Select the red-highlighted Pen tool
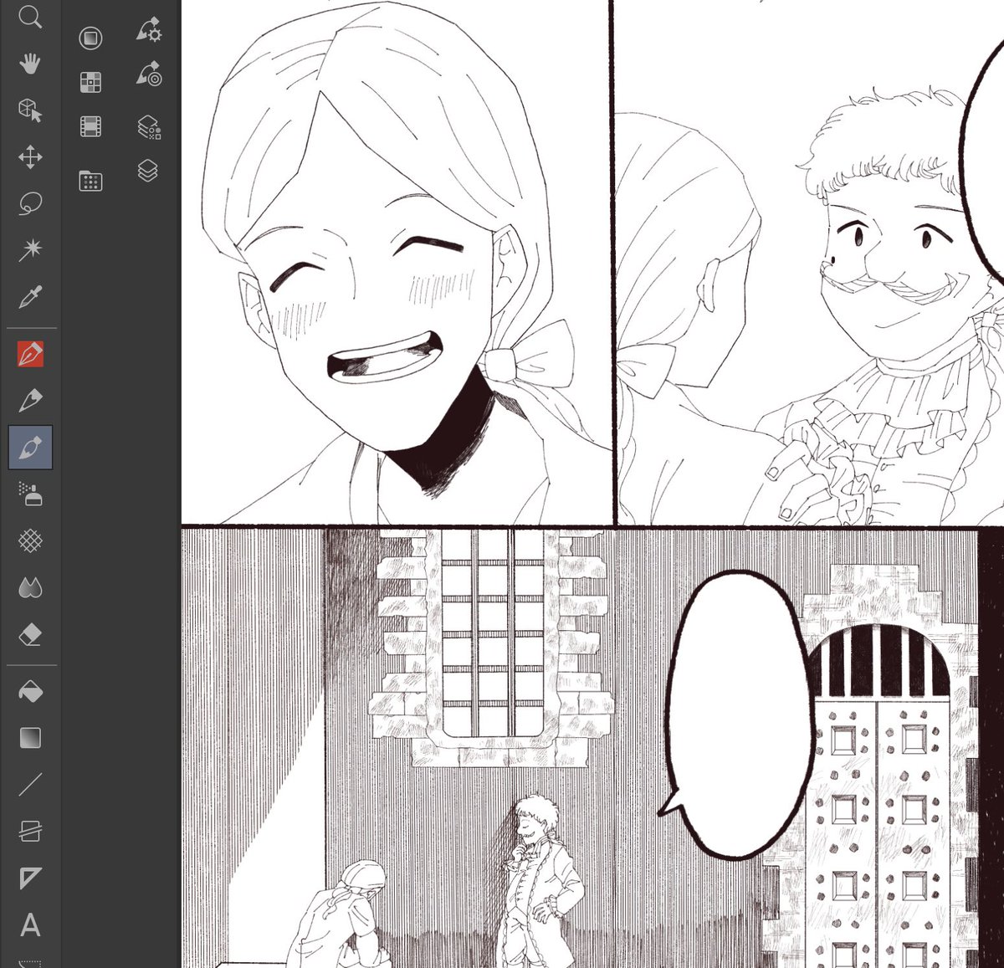Screen dimensions: 1004x968 (x=30, y=355)
